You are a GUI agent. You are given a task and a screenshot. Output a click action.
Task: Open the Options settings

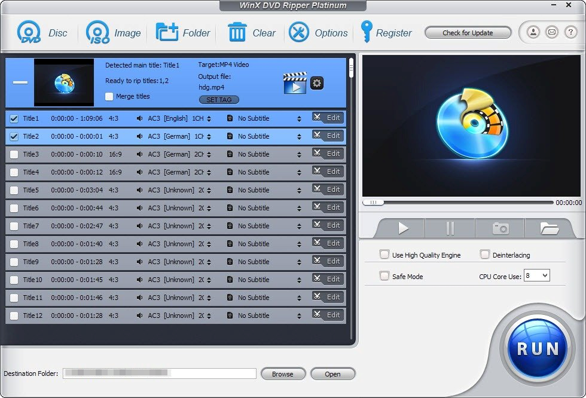(299, 32)
